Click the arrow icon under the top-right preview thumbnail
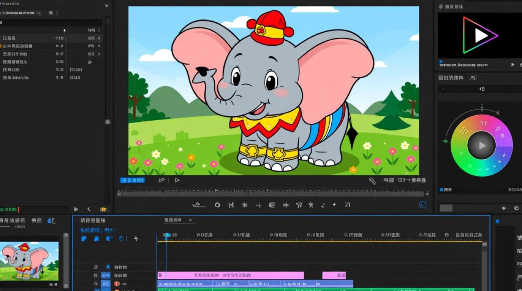522x291 pixels. [513, 65]
